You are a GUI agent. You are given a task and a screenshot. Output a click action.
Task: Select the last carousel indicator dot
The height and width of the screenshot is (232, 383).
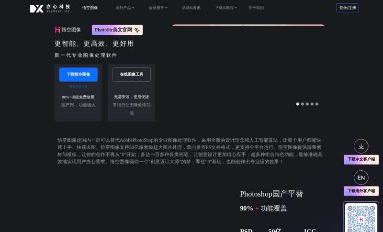point(317,104)
